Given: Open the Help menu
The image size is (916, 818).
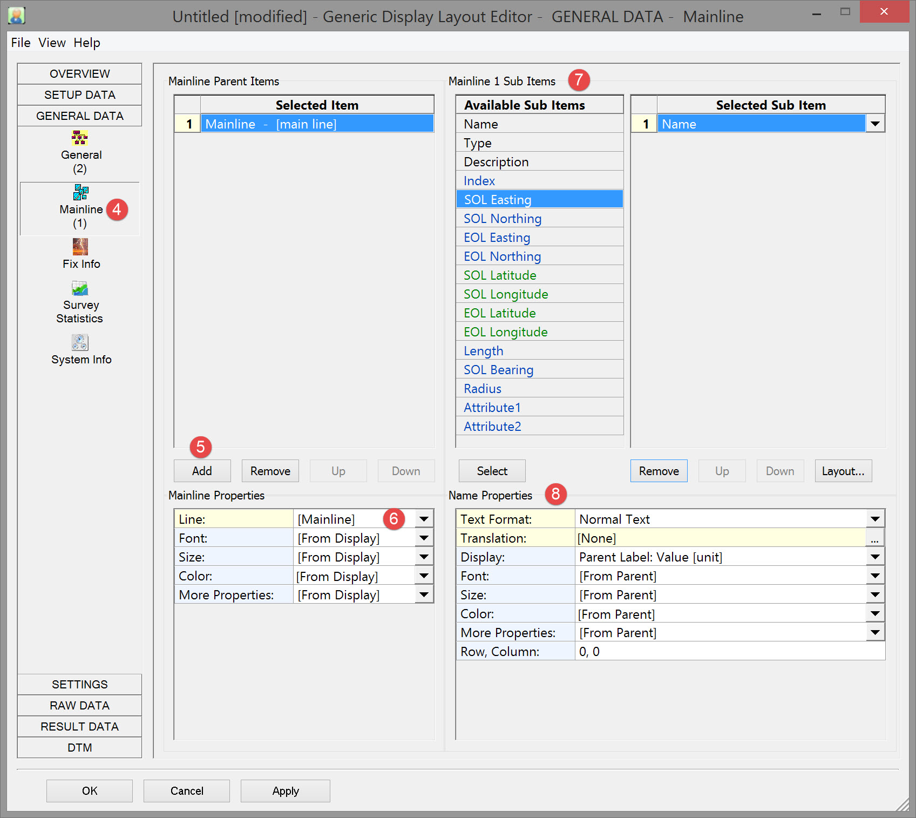Looking at the screenshot, I should (87, 43).
